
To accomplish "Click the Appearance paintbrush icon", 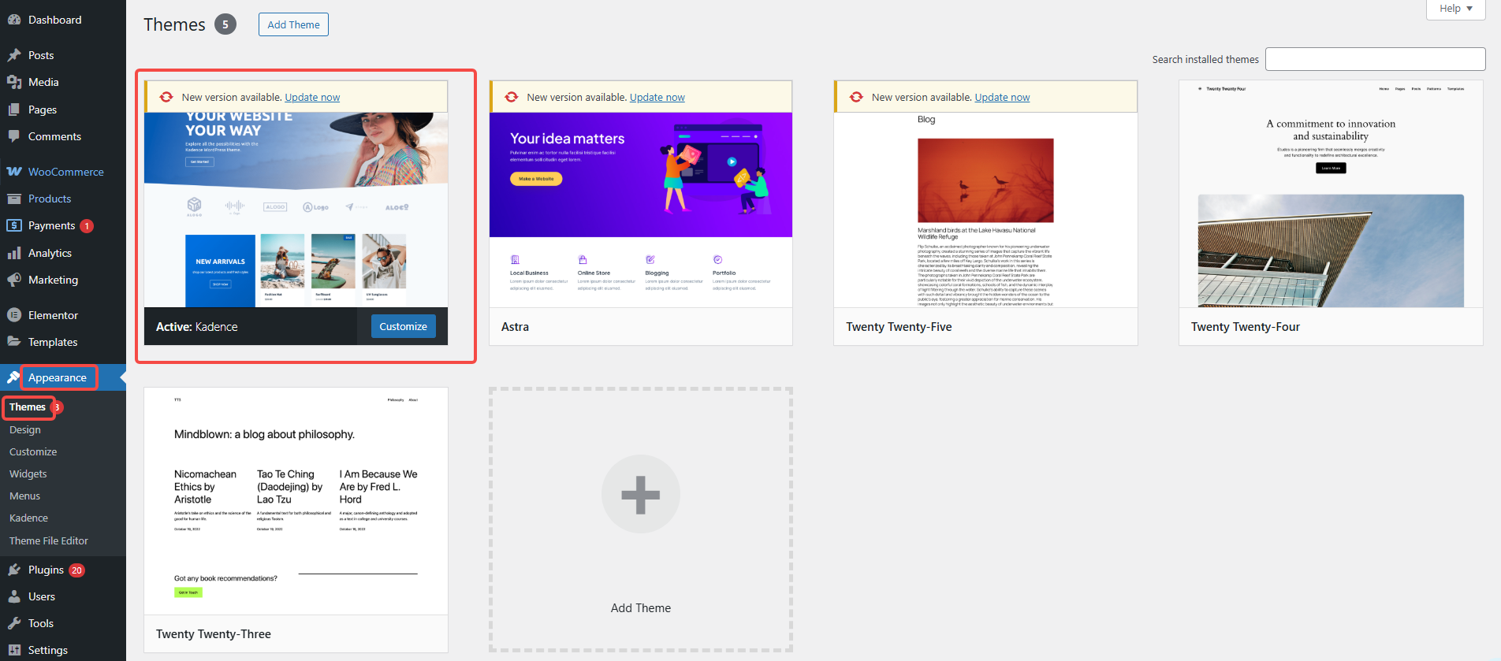I will [13, 377].
